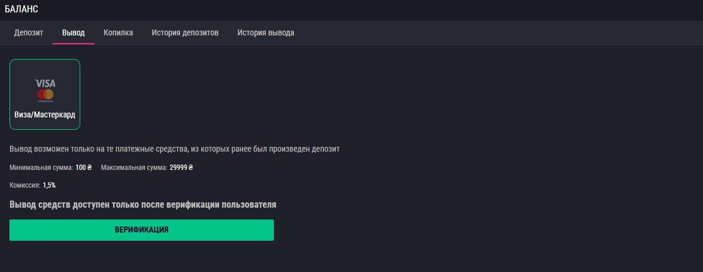Click the bold verification-required heading

click(143, 205)
